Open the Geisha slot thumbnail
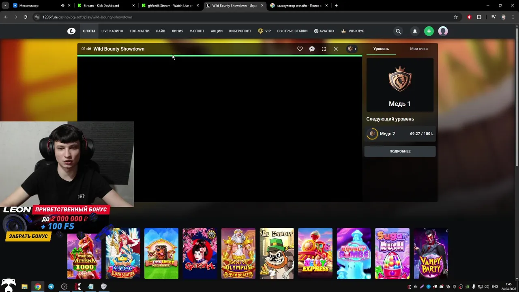The image size is (519, 292). point(200,253)
